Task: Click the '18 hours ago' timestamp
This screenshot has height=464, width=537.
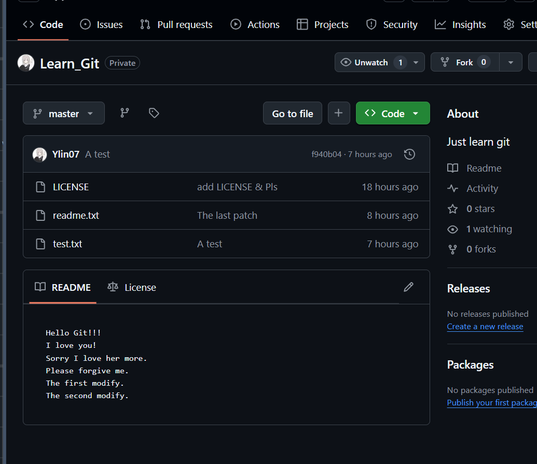Action: (x=390, y=187)
